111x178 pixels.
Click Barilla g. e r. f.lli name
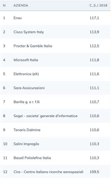tap(26, 102)
